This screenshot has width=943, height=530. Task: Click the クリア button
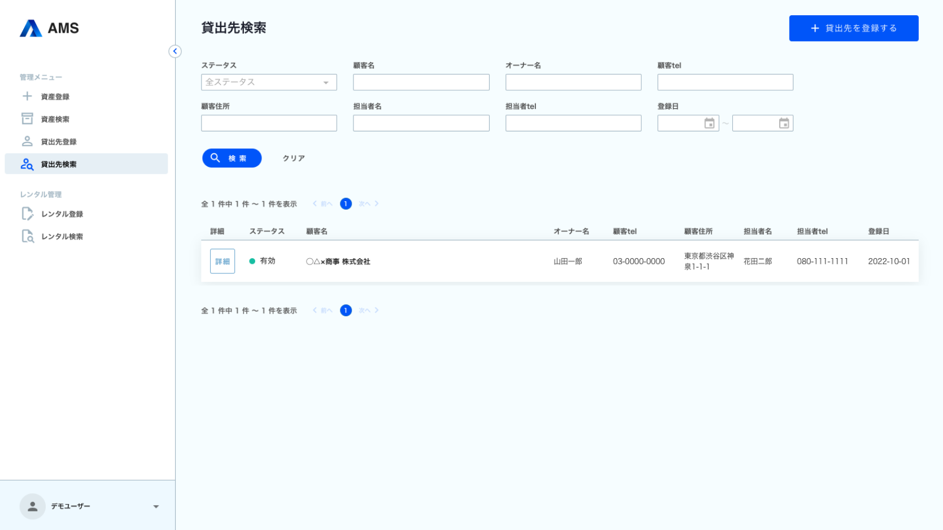point(294,158)
